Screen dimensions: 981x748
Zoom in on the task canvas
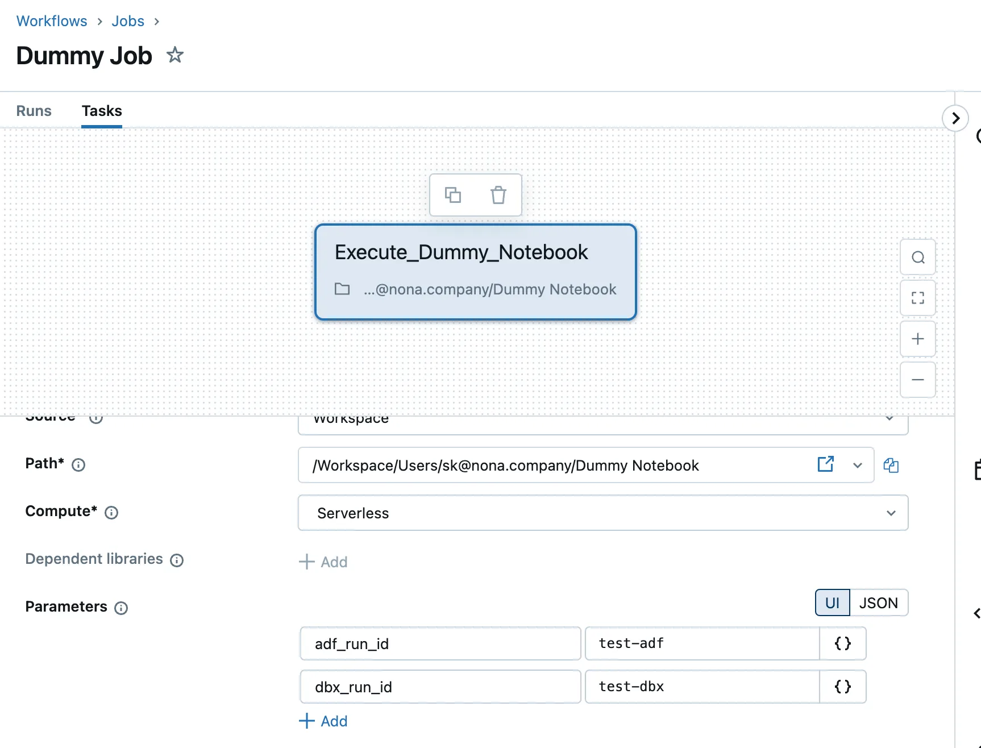coord(917,339)
